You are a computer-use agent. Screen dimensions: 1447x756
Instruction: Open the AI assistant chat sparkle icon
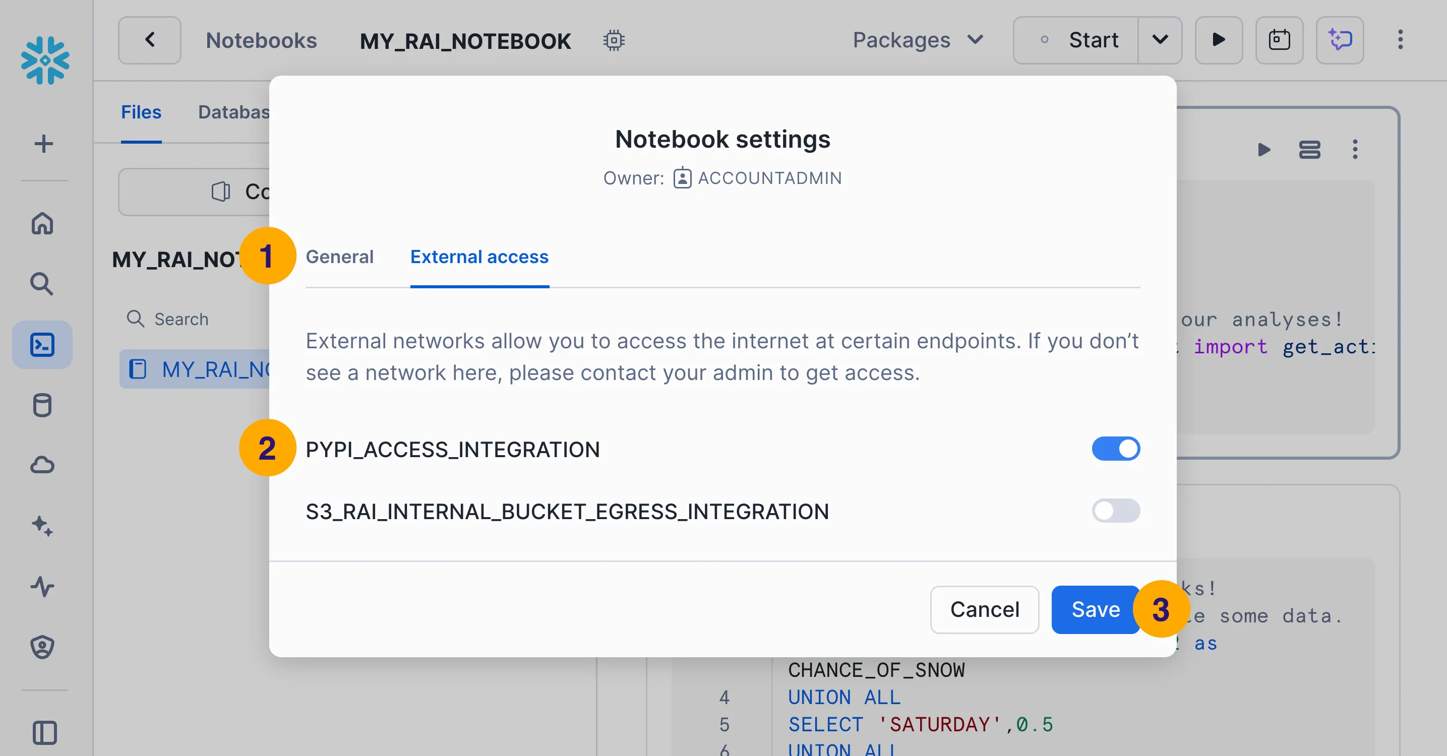[x=1340, y=40]
